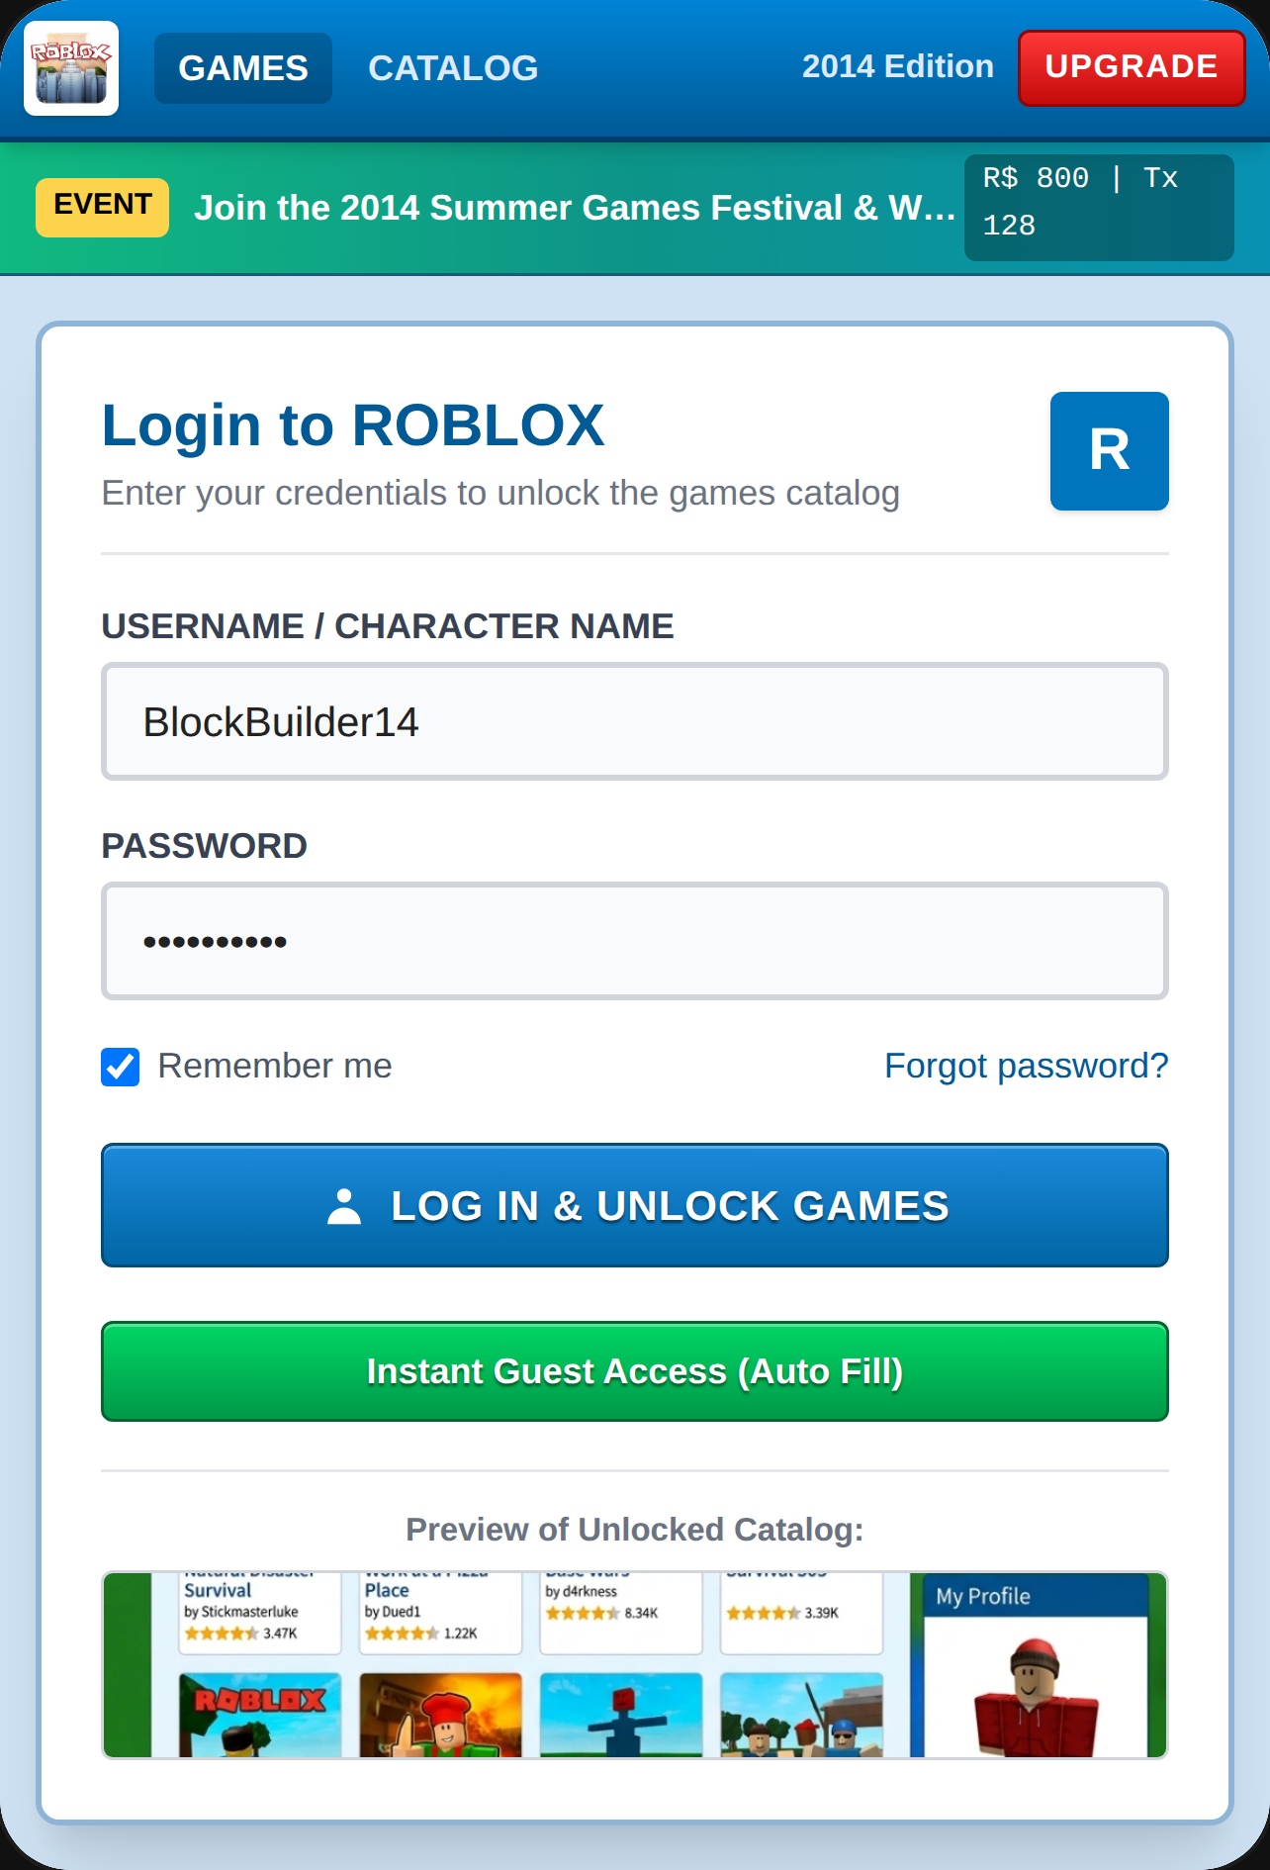Focus the username field containing BlockBuilder14

635,721
